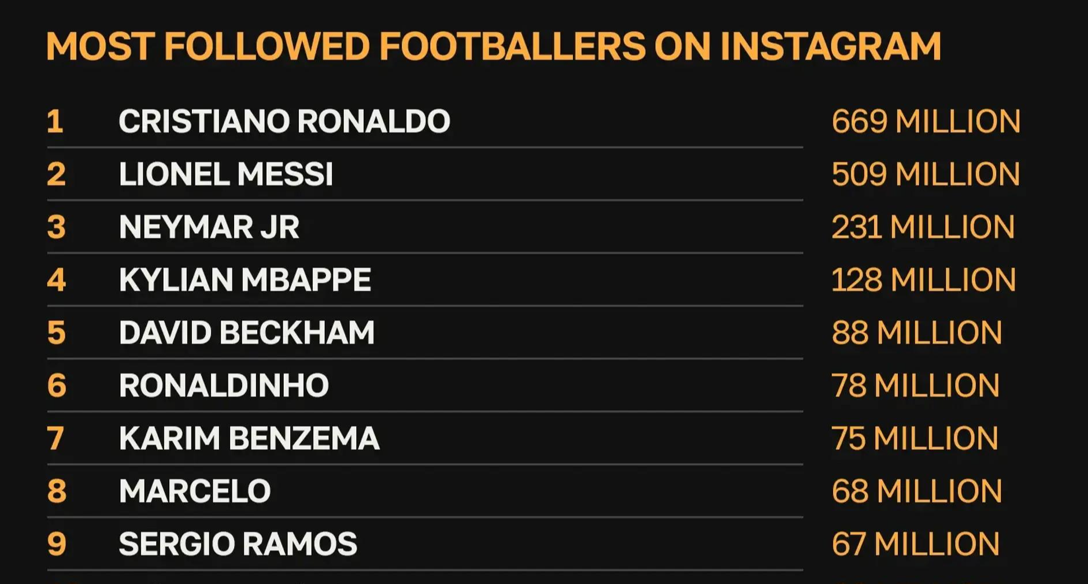Viewport: 1088px width, 584px height.
Task: Click the Ronaldinho name
Action: tap(224, 386)
